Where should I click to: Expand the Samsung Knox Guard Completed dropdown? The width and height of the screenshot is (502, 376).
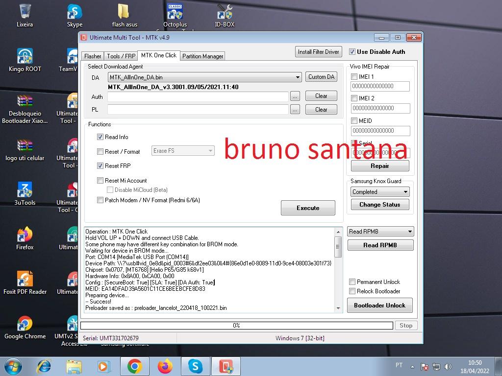pyautogui.click(x=380, y=192)
